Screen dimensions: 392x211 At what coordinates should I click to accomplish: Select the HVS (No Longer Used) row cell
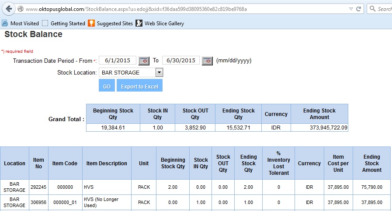(107, 202)
